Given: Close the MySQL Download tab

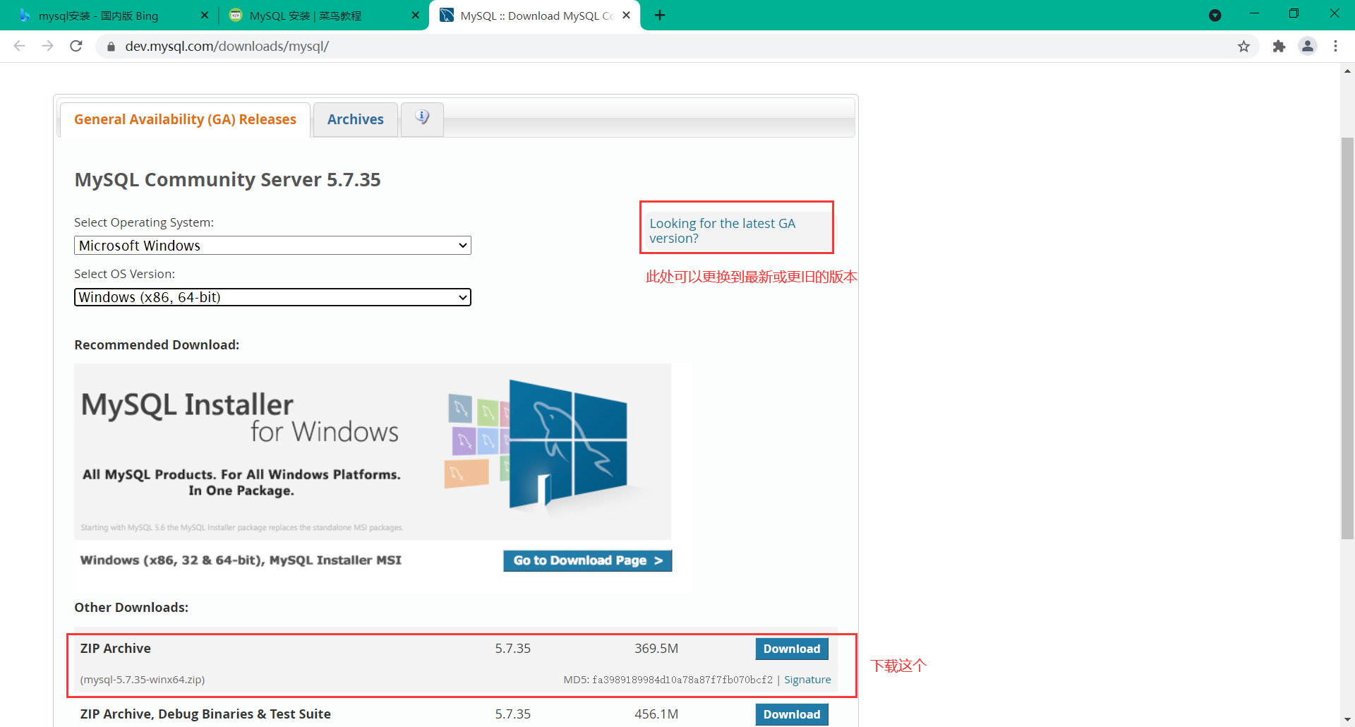Looking at the screenshot, I should [626, 15].
